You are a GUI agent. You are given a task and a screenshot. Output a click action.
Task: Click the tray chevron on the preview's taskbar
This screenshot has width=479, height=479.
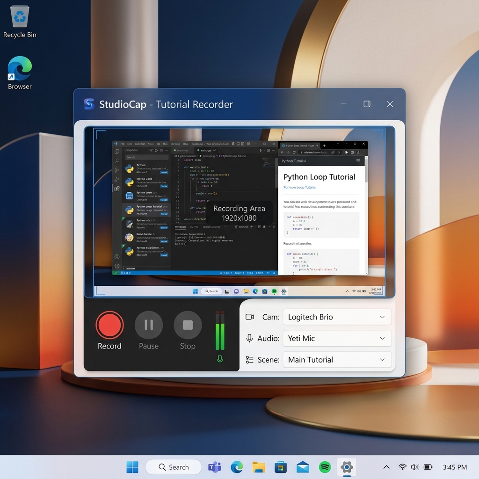tap(348, 291)
